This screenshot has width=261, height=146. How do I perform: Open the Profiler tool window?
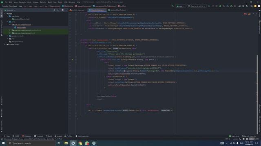tap(68, 136)
